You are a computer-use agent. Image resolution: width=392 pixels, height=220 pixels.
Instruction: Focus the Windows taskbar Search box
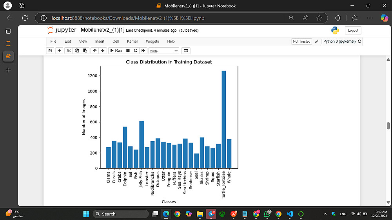click(121, 214)
